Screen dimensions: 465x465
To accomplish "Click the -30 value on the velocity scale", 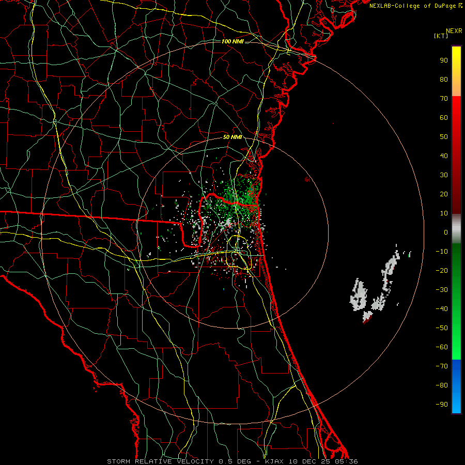I will point(442,290).
